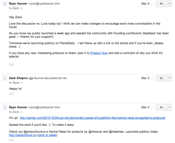This screenshot has height=143, width=175.
Task: Open the pando.com article link
Action: pos(92,118)
